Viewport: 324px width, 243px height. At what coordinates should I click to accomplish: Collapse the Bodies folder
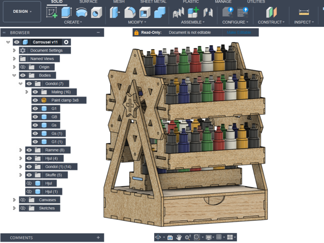pyautogui.click(x=14, y=75)
